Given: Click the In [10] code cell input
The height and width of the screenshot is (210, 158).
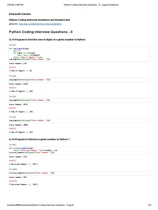Looking at the screenshot, I should [x=79, y=173].
